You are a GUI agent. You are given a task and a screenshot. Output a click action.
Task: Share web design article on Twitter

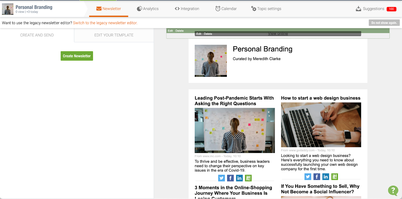point(308,177)
